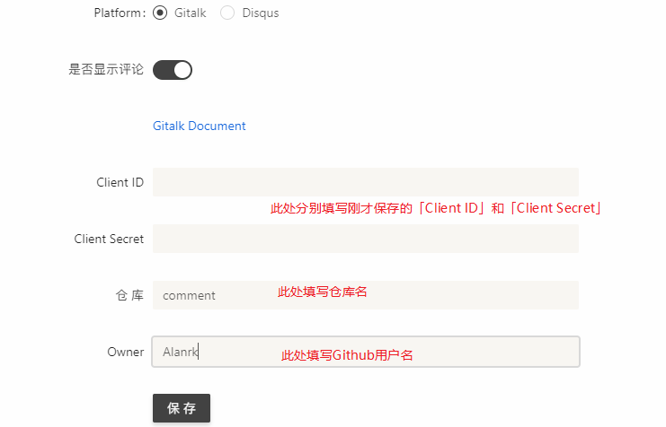Focus the Client Secret input field
666x427 pixels.
click(x=366, y=239)
